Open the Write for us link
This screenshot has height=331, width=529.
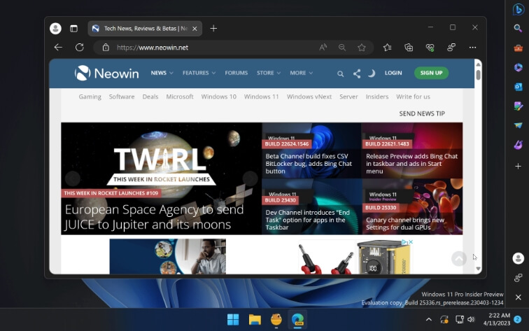[413, 97]
